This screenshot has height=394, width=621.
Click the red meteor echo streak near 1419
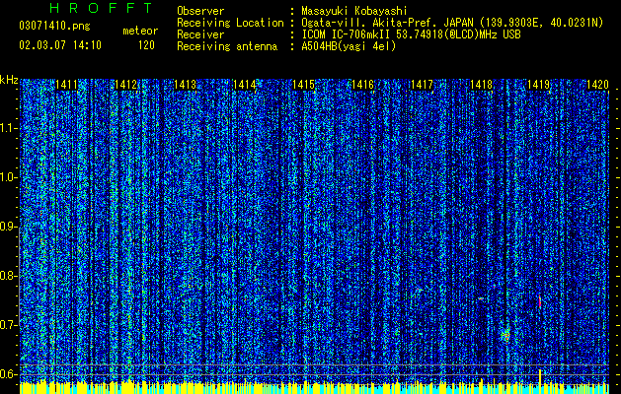pyautogui.click(x=539, y=301)
